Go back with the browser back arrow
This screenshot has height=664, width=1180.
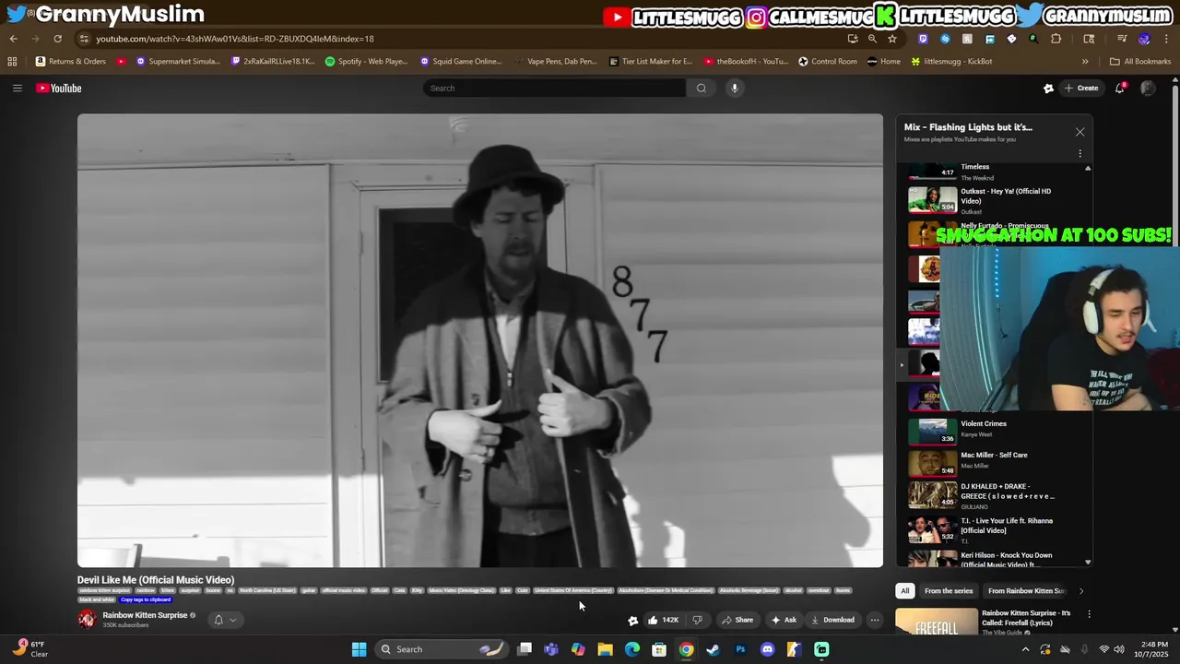tap(13, 39)
